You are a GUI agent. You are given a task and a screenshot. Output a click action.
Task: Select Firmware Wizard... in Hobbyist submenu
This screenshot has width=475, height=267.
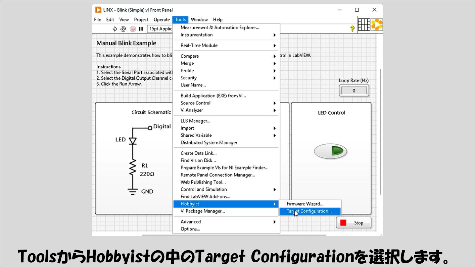310,204
